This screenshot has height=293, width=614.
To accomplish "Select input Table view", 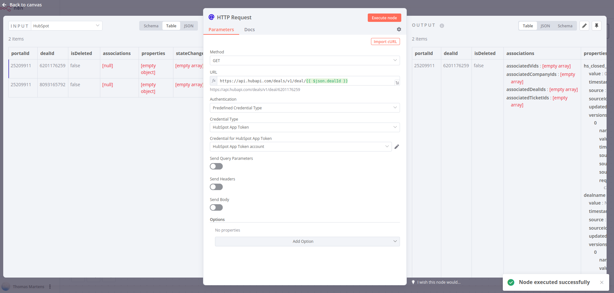I will [x=171, y=26].
